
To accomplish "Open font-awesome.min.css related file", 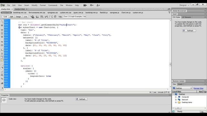I will click(37, 13).
